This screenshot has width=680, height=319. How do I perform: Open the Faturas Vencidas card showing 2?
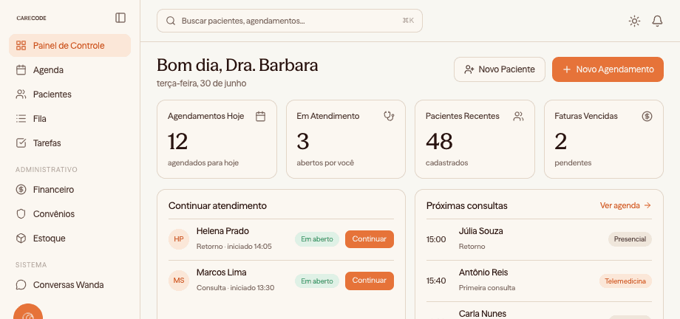604,139
